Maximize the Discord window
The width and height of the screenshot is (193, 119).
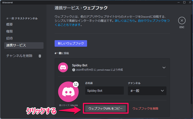(x=184, y=2)
